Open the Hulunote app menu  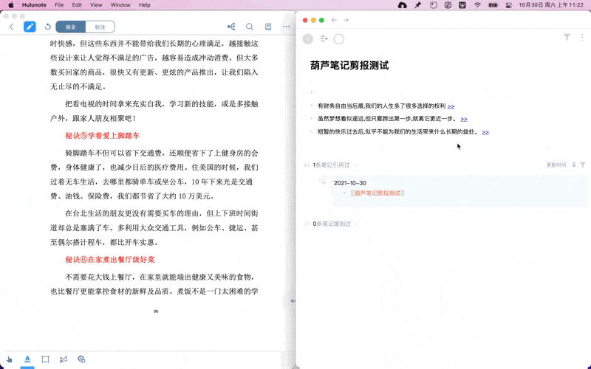point(34,5)
